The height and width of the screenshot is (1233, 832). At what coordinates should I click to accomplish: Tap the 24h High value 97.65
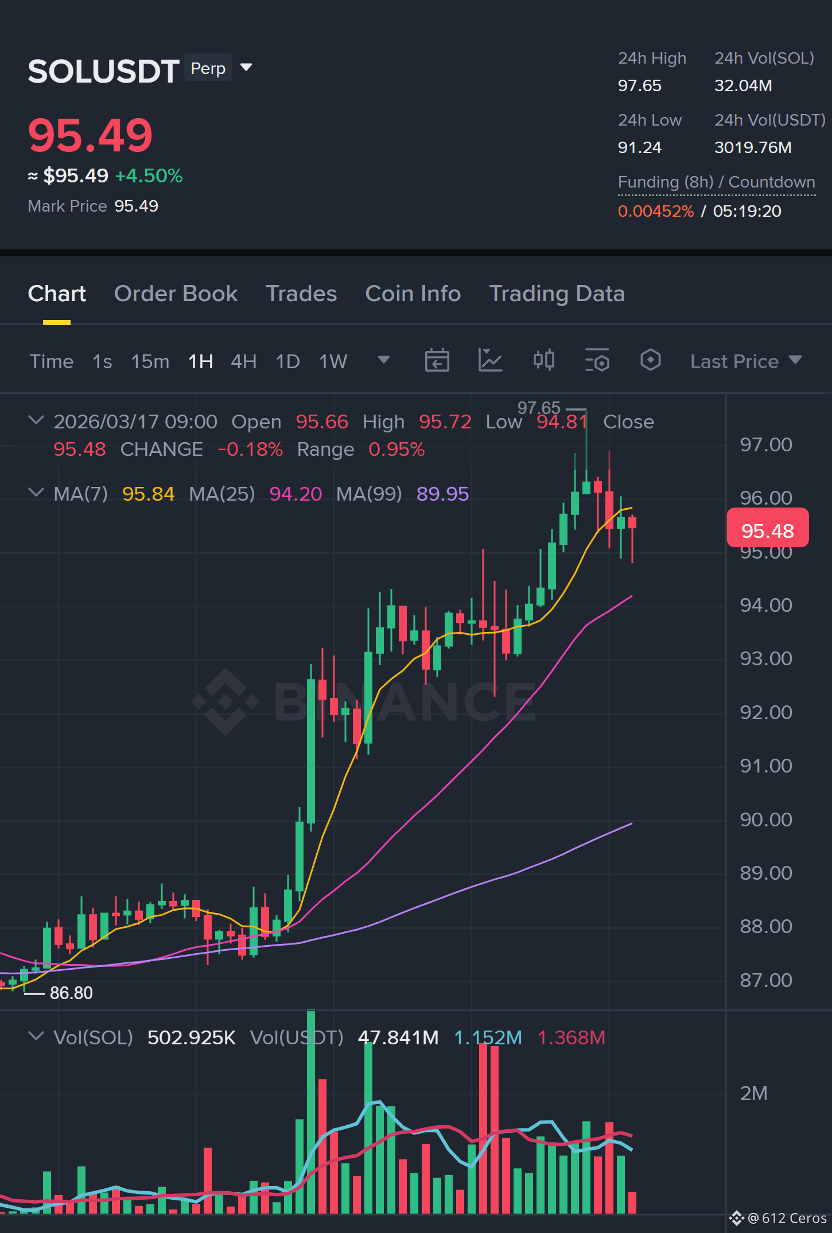pyautogui.click(x=639, y=85)
